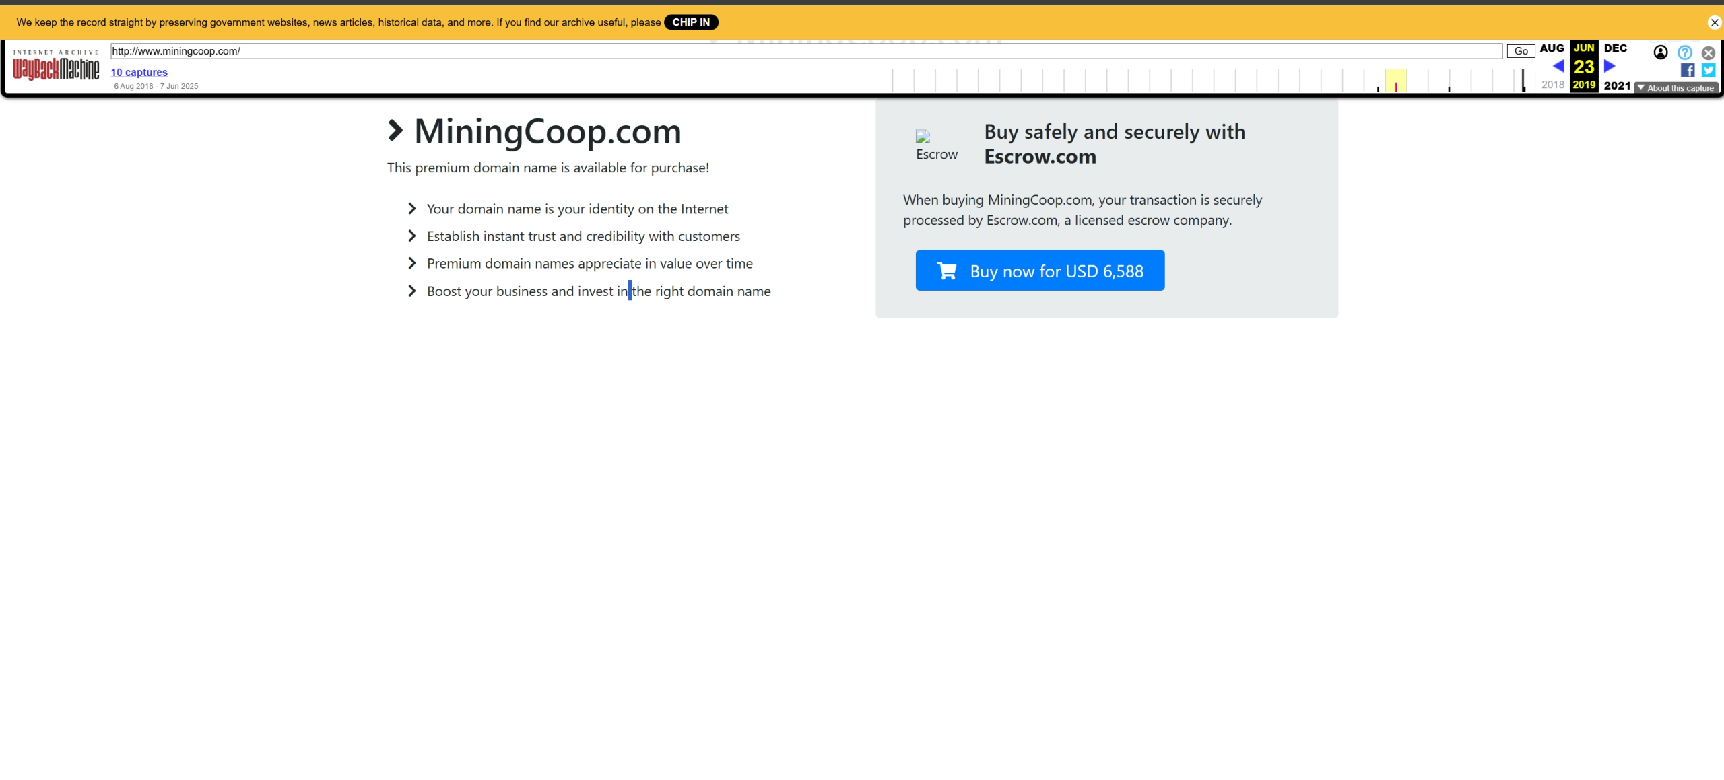The height and width of the screenshot is (780, 1724).
Task: Share capture on Facebook
Action: pos(1688,70)
